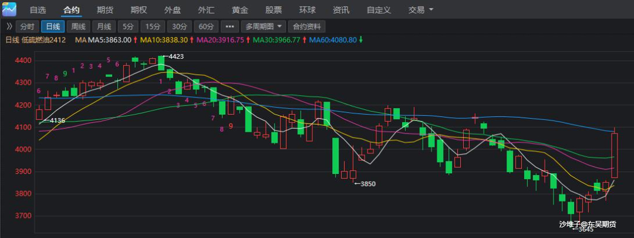Image resolution: width=634 pixels, height=238 pixels.
Task: Expand the 交易 dropdown menu
Action: click(x=420, y=10)
